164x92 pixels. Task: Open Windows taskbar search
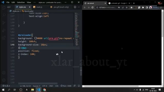9,90
